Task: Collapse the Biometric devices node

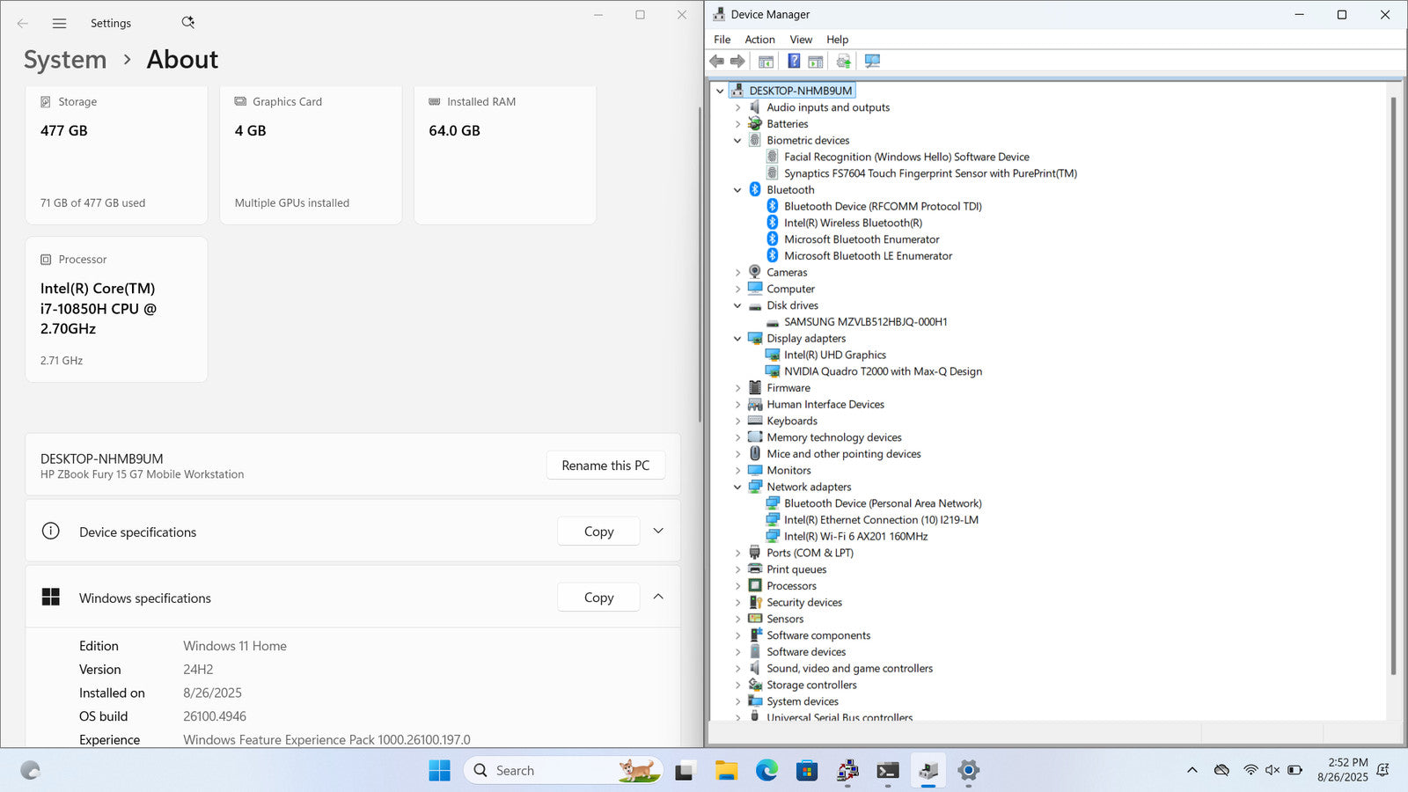Action: [737, 141]
